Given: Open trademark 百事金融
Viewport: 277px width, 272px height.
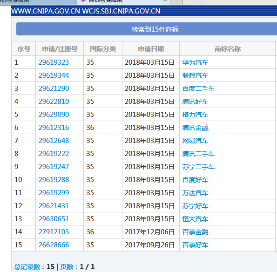Looking at the screenshot, I should [195, 232].
